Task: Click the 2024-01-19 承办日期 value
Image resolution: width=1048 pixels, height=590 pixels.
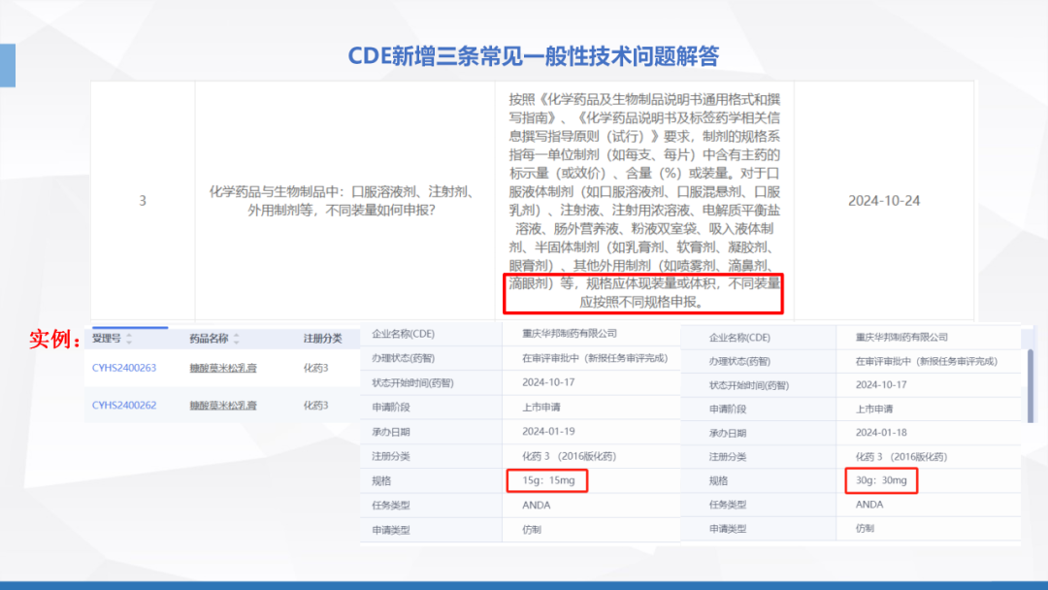Action: 551,432
